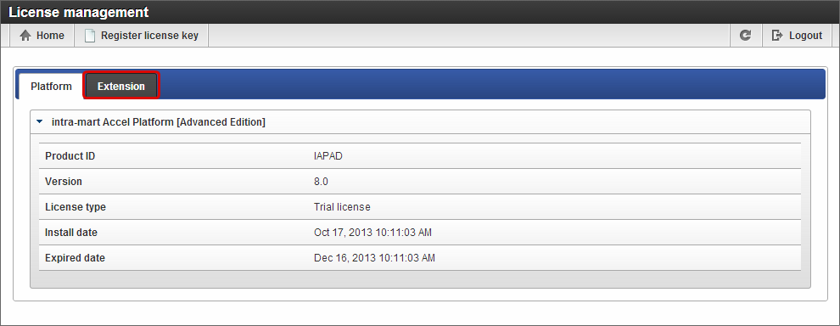Collapse intra-mart Accel Platform section triangle
840x326 pixels.
39,121
